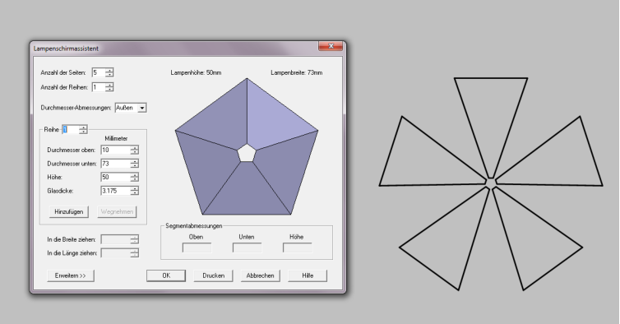Cancel with the Abbrechen button

[260, 275]
